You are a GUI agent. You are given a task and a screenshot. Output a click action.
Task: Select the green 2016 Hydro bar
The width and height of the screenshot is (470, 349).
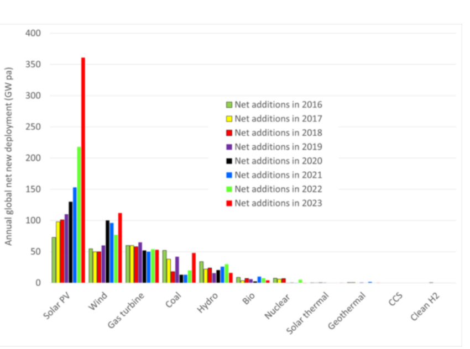(201, 272)
